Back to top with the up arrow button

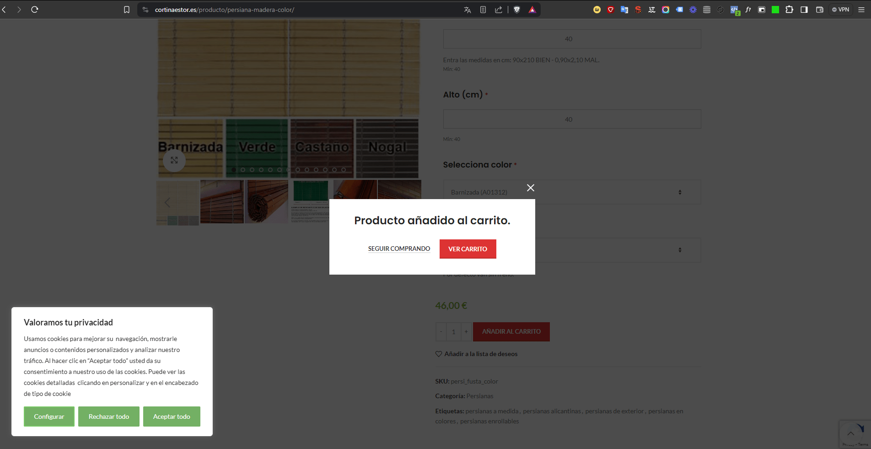point(850,433)
